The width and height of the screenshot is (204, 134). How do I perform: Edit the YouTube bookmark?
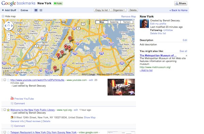91,80
